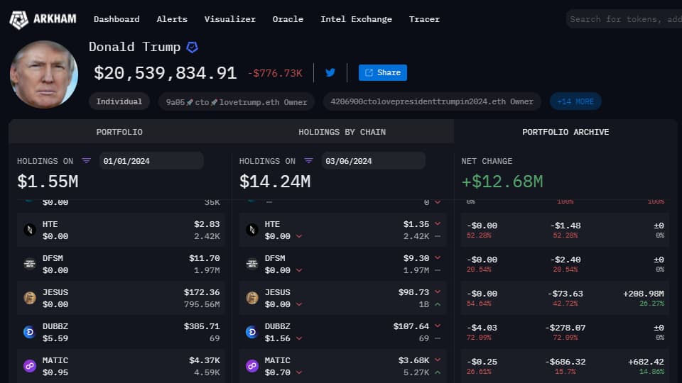Switch to the Portfolio tab
Screen dimensions: 682x383
pyautogui.click(x=119, y=132)
